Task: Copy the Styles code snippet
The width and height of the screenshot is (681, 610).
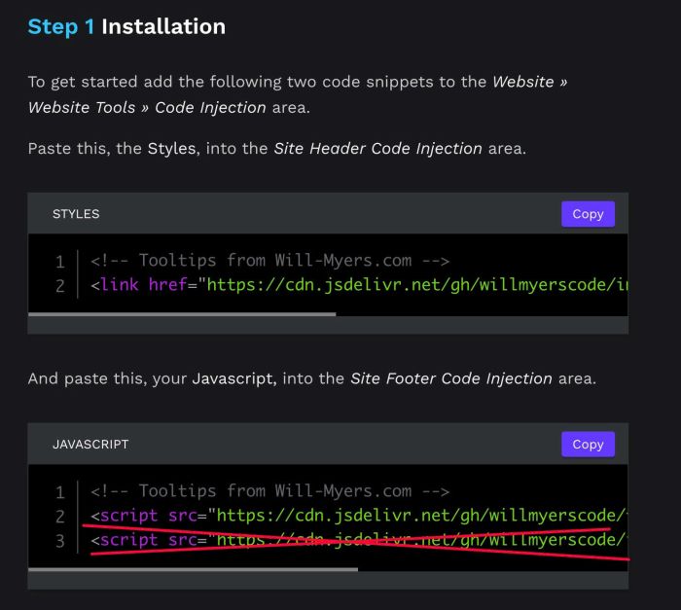Action: pos(588,214)
